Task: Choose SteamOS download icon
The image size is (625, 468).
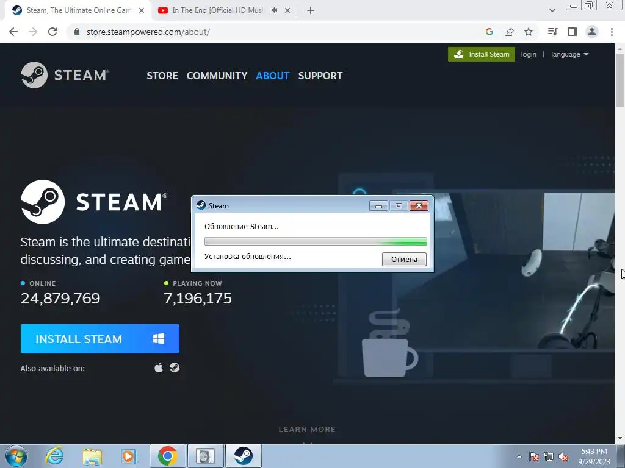Action: pos(175,367)
